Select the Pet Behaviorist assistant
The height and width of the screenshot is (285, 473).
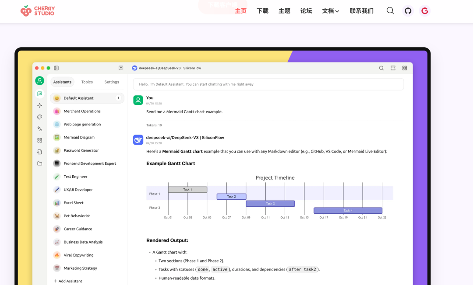click(87, 216)
